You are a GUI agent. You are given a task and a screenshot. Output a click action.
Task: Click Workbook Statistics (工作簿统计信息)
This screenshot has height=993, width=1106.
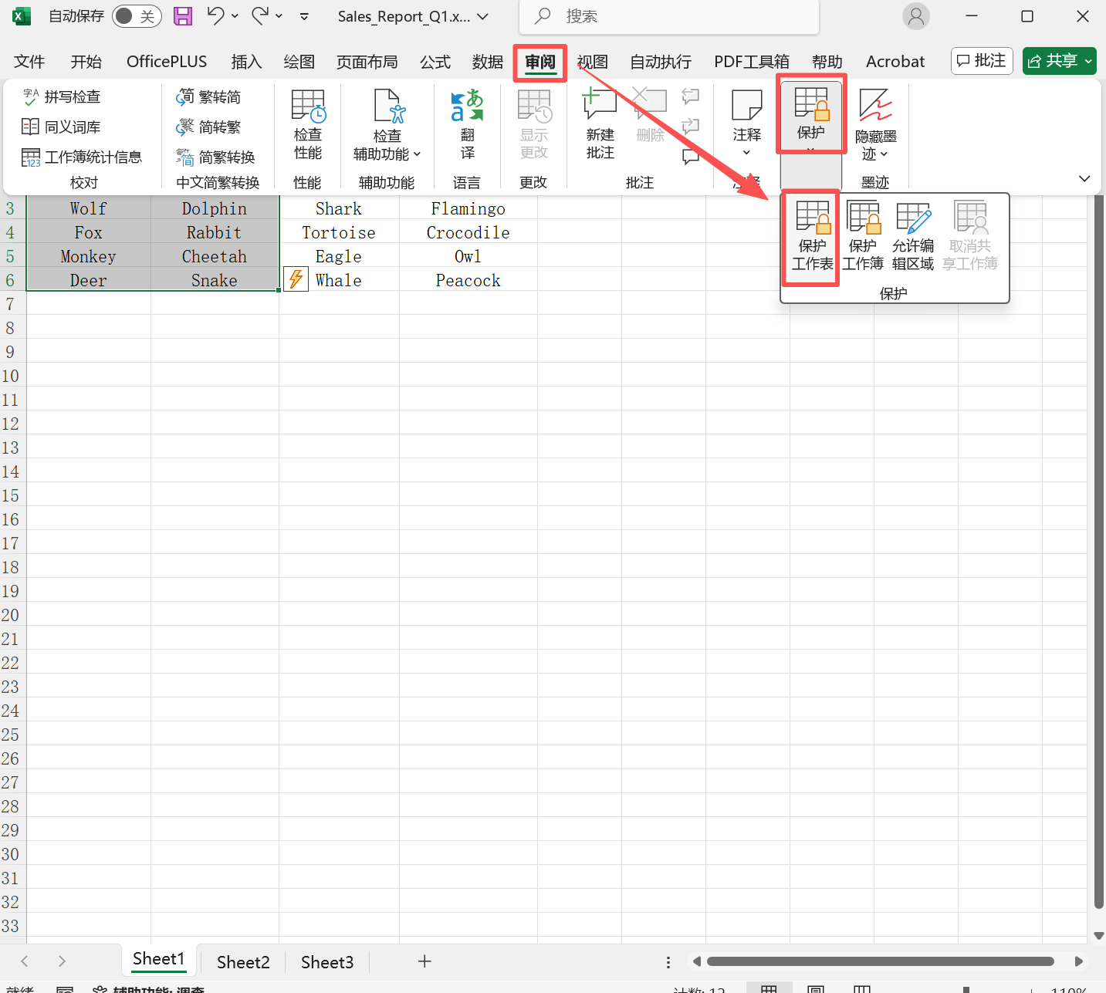pos(82,157)
